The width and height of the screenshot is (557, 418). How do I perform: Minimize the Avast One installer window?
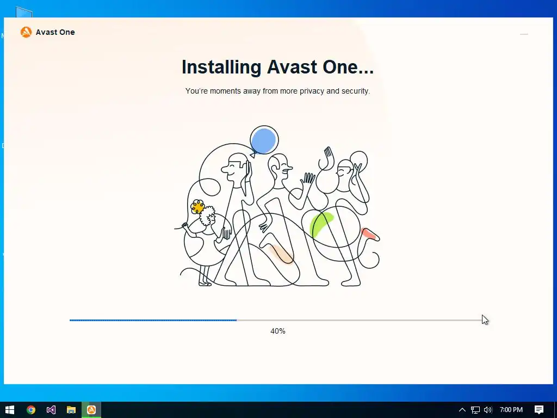pos(524,34)
